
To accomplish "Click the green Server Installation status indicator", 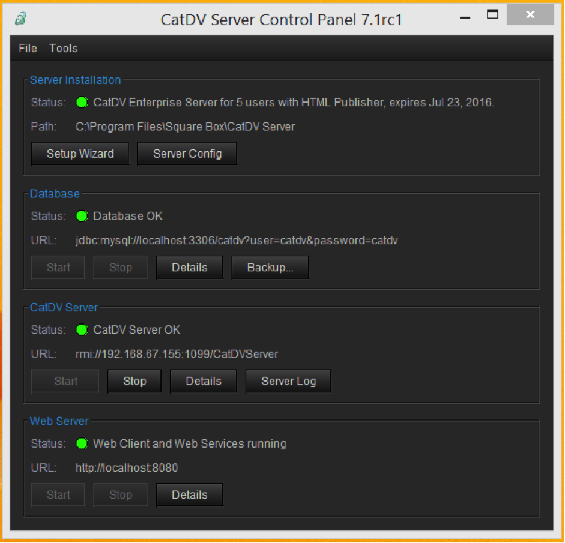I will [82, 103].
